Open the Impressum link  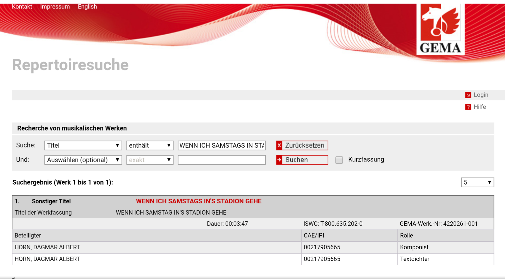click(55, 7)
